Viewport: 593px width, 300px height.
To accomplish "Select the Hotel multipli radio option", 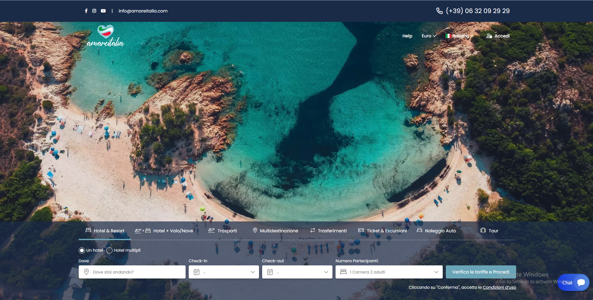I will point(109,250).
